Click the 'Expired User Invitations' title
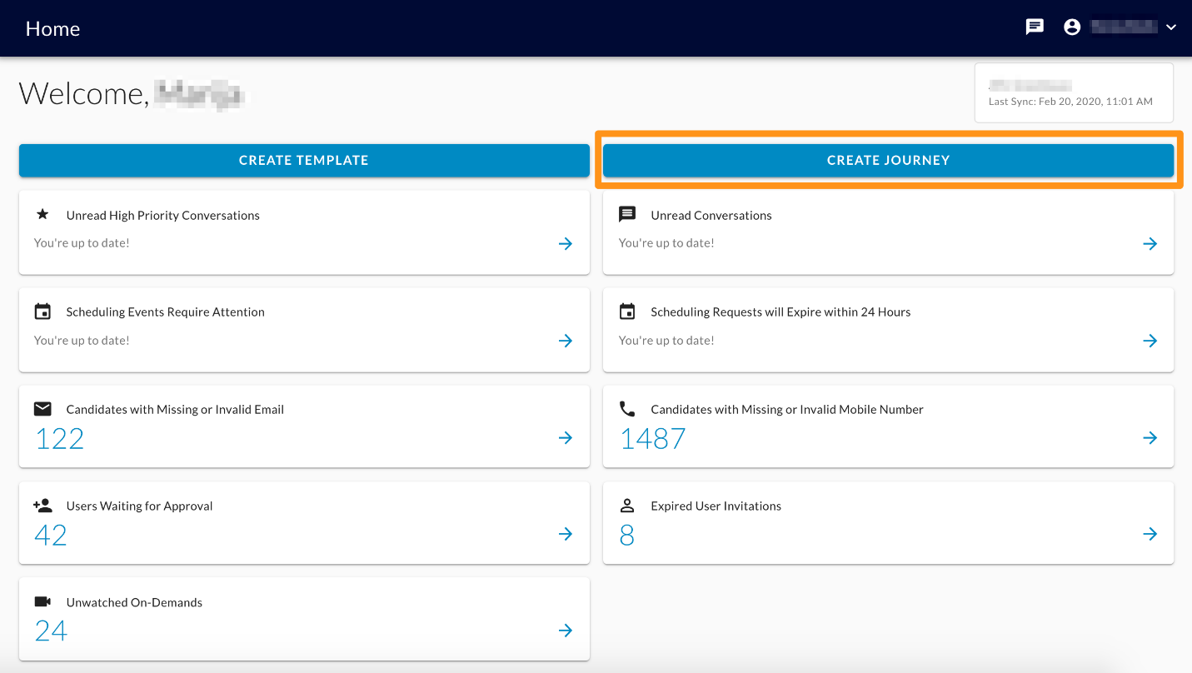 [716, 506]
